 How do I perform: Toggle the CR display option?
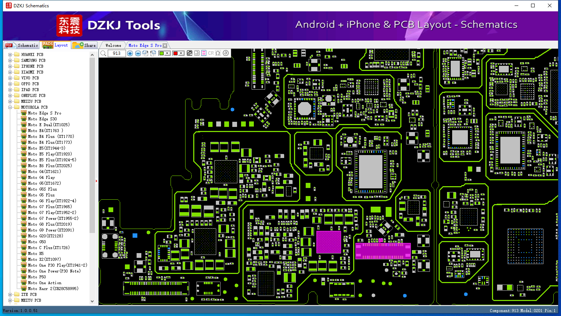[211, 53]
